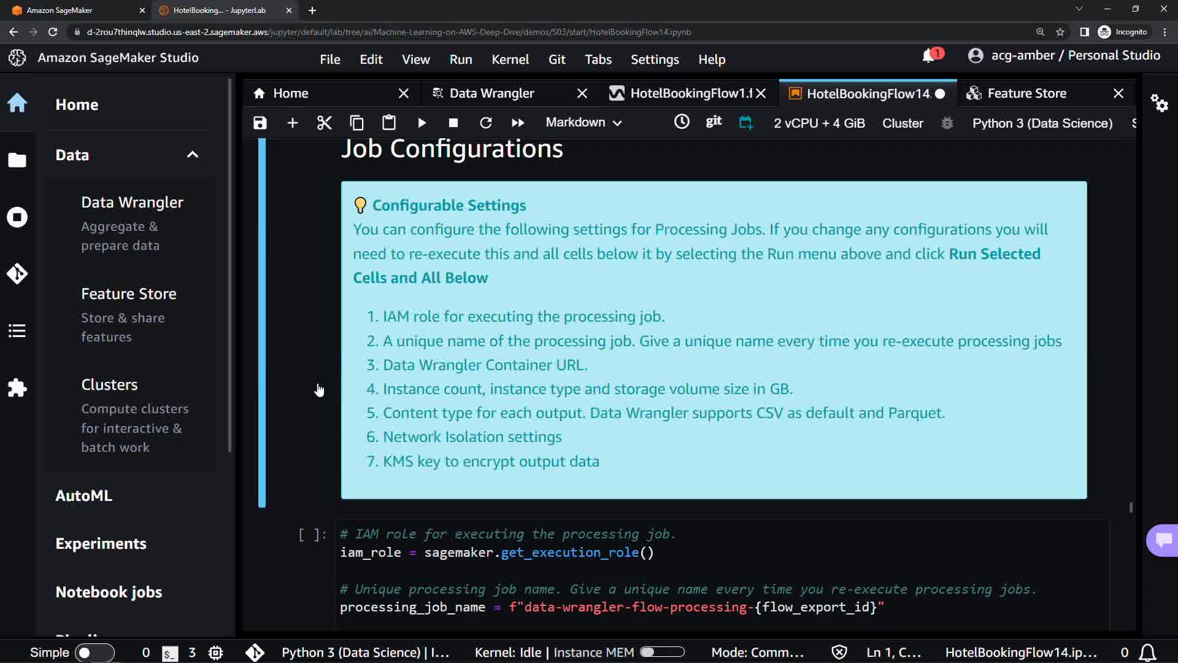Toggle Simple interface mode switch

tap(94, 653)
